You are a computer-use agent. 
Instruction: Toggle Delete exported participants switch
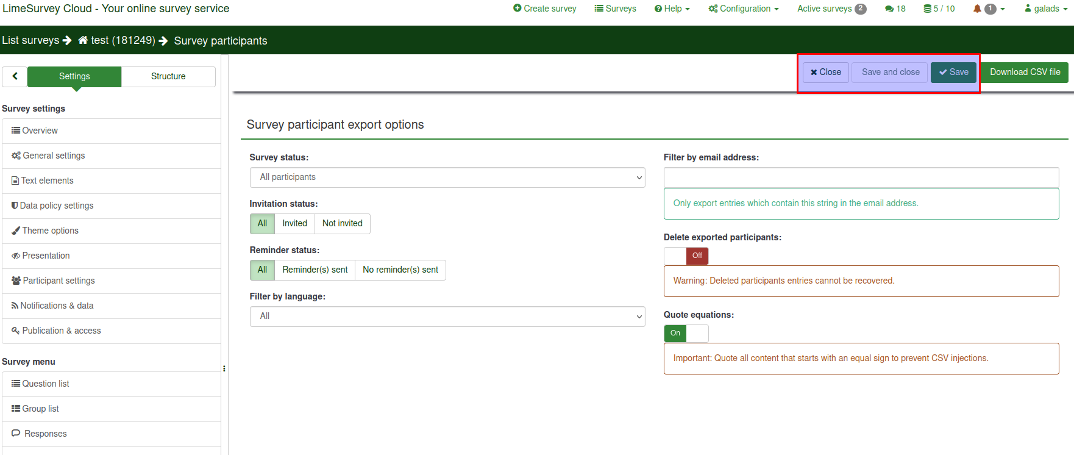point(686,256)
